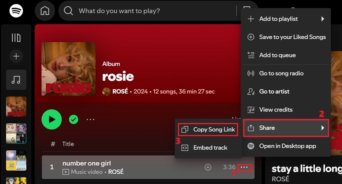This screenshot has height=184, width=342.
Task: Select Go to song radio
Action: pyautogui.click(x=286, y=73)
